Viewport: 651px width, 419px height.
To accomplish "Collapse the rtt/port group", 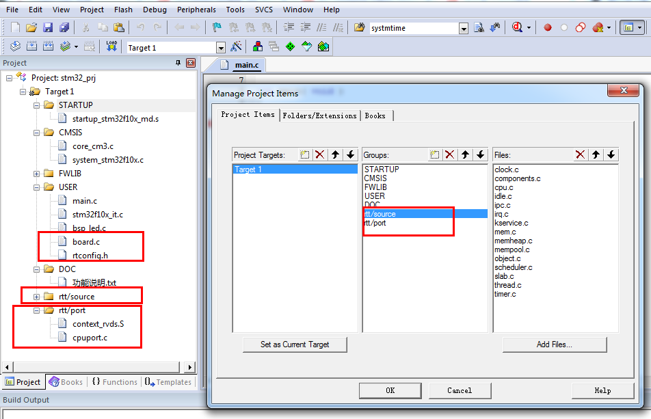I will click(36, 311).
